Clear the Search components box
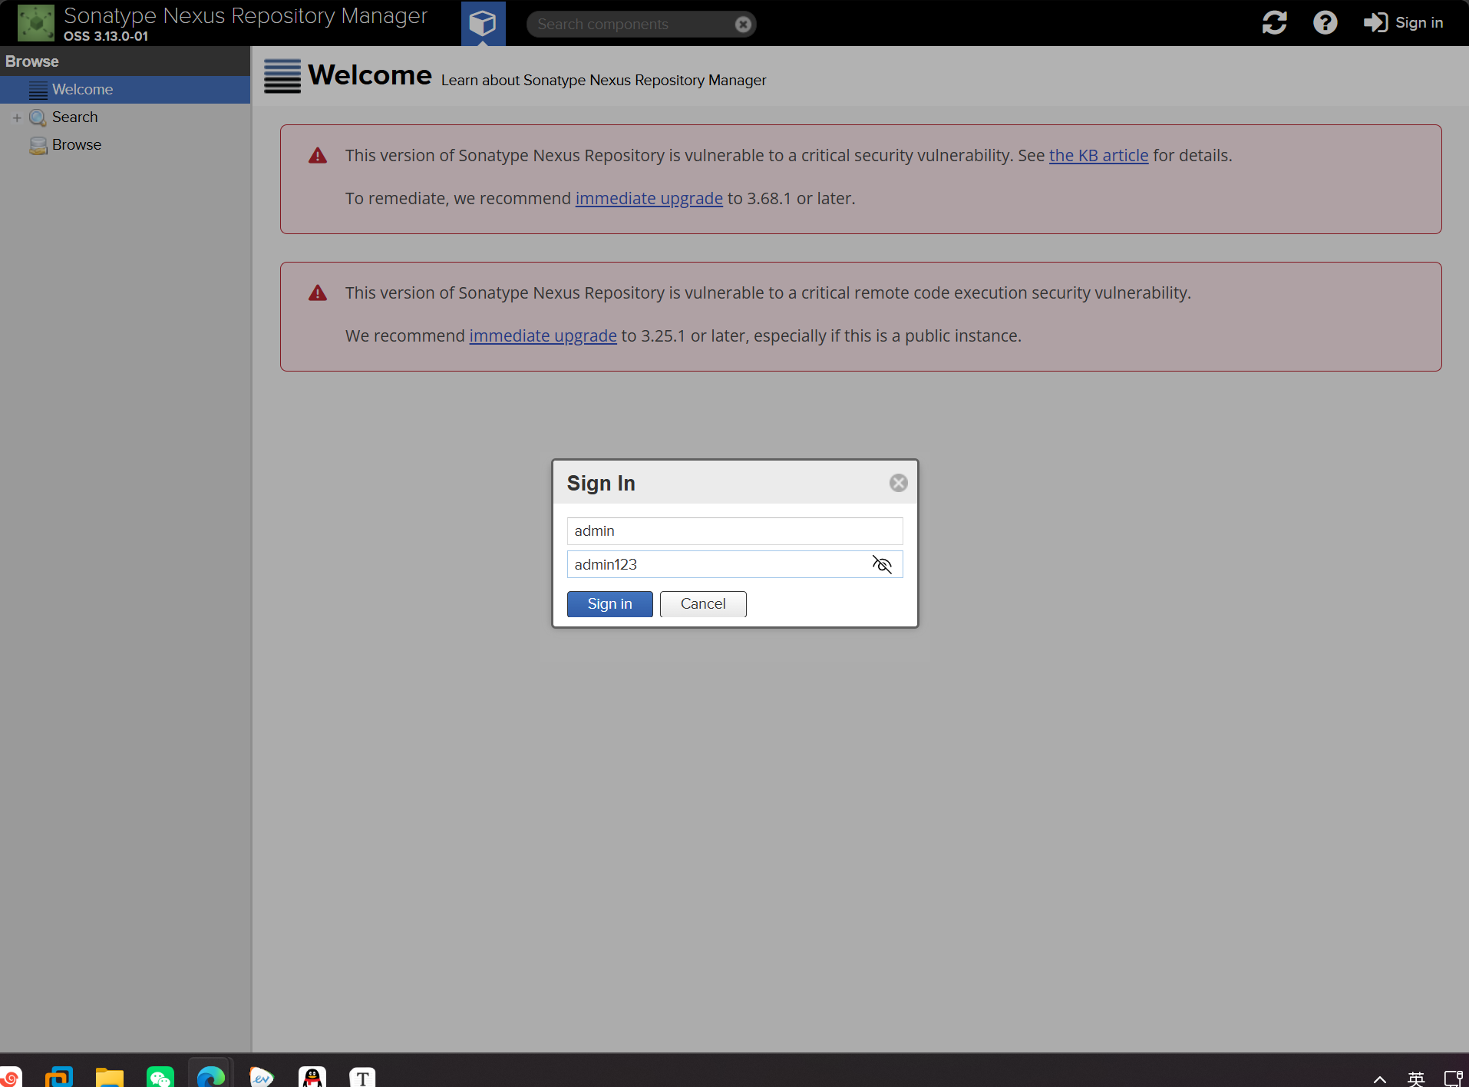This screenshot has width=1469, height=1087. (743, 25)
